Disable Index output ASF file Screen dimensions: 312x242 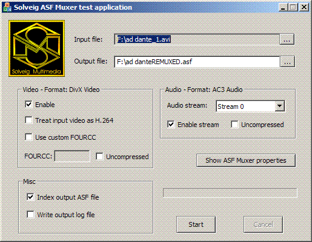tap(30, 197)
